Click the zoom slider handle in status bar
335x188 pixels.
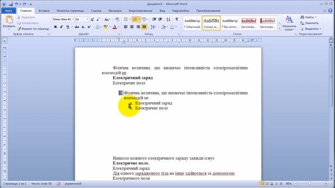(x=309, y=183)
